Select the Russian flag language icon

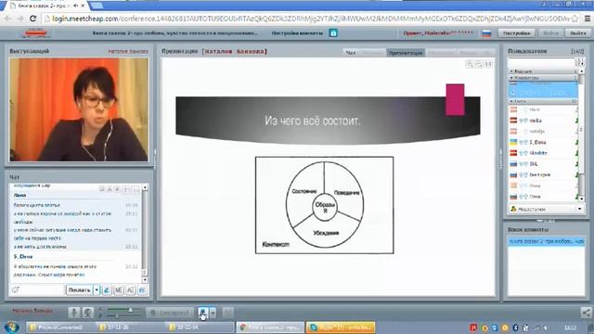(486, 33)
